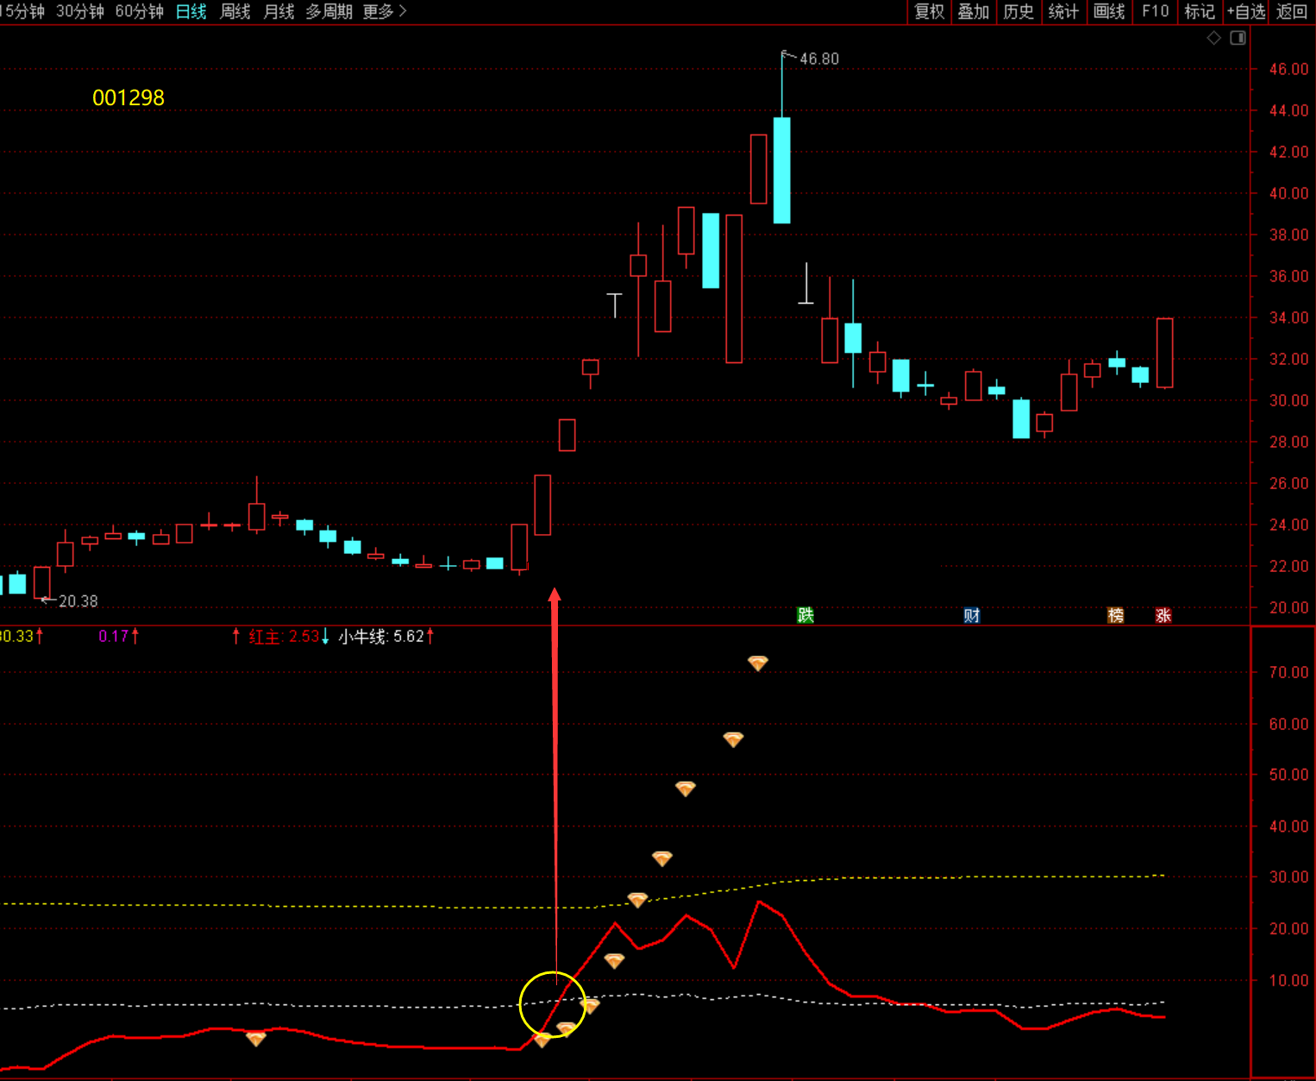The image size is (1316, 1081).
Task: Click the 复权 button
Action: [930, 11]
